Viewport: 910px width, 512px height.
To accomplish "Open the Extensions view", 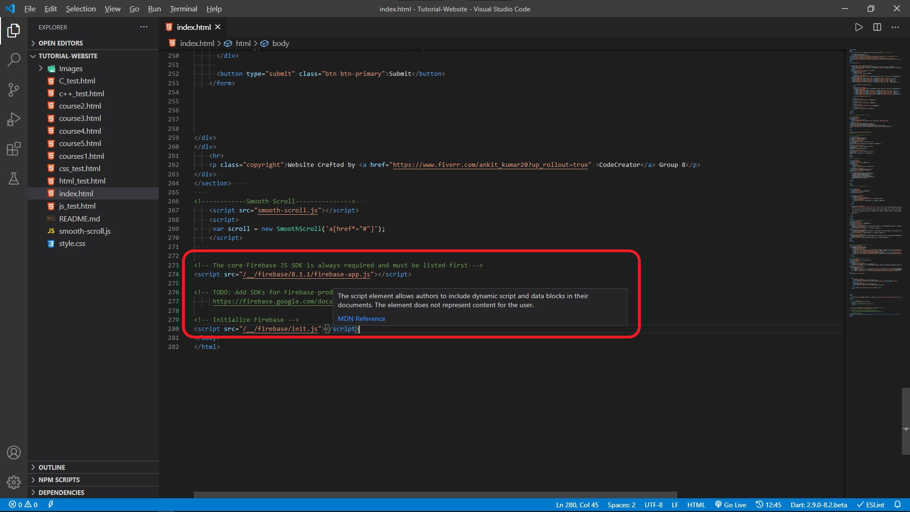I will (x=14, y=149).
